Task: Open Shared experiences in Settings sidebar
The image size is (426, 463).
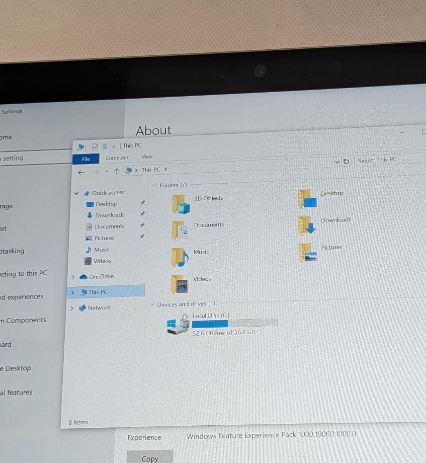Action: coord(22,297)
